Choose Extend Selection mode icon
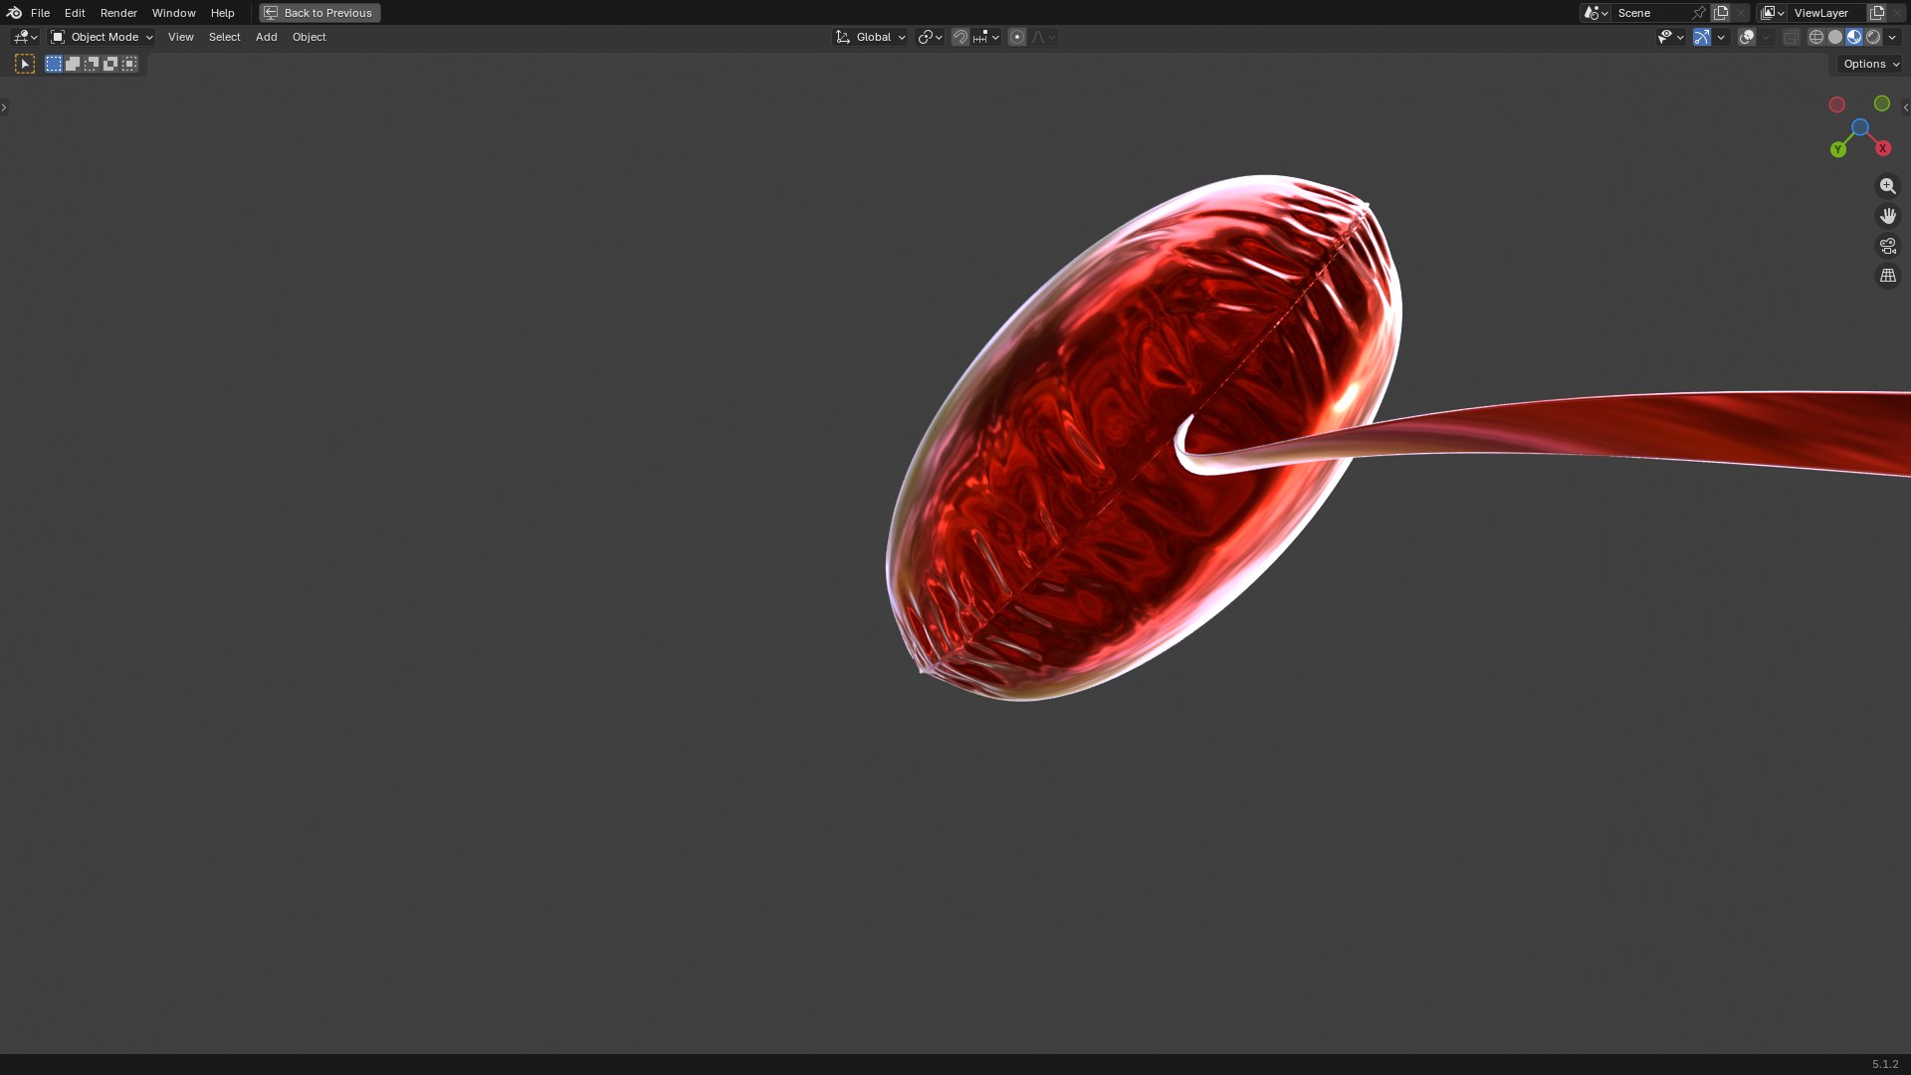This screenshot has height=1075, width=1911. click(x=73, y=64)
